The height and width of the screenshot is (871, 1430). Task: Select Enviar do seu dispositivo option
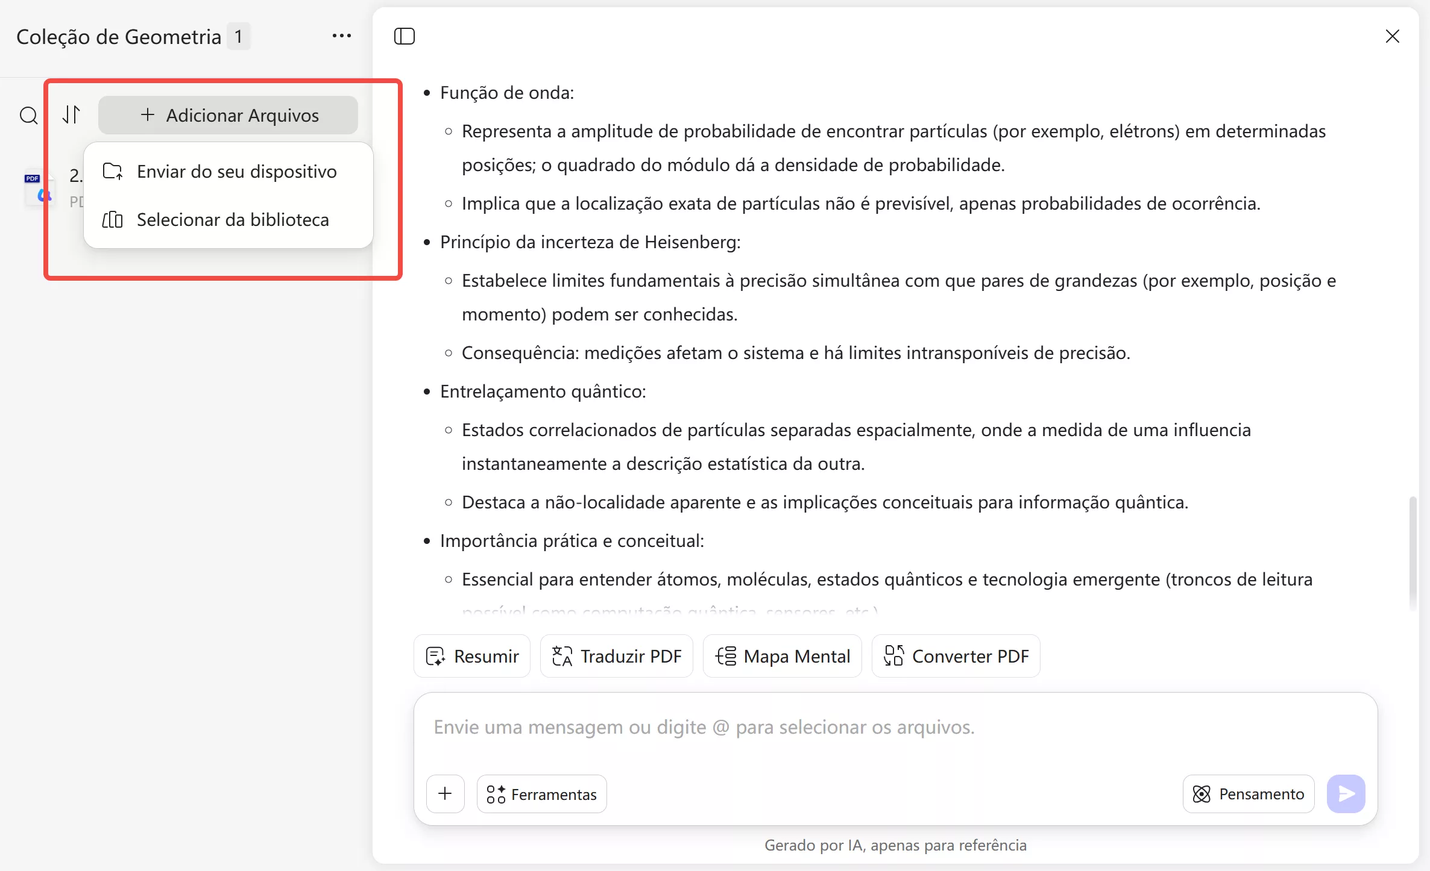[237, 171]
